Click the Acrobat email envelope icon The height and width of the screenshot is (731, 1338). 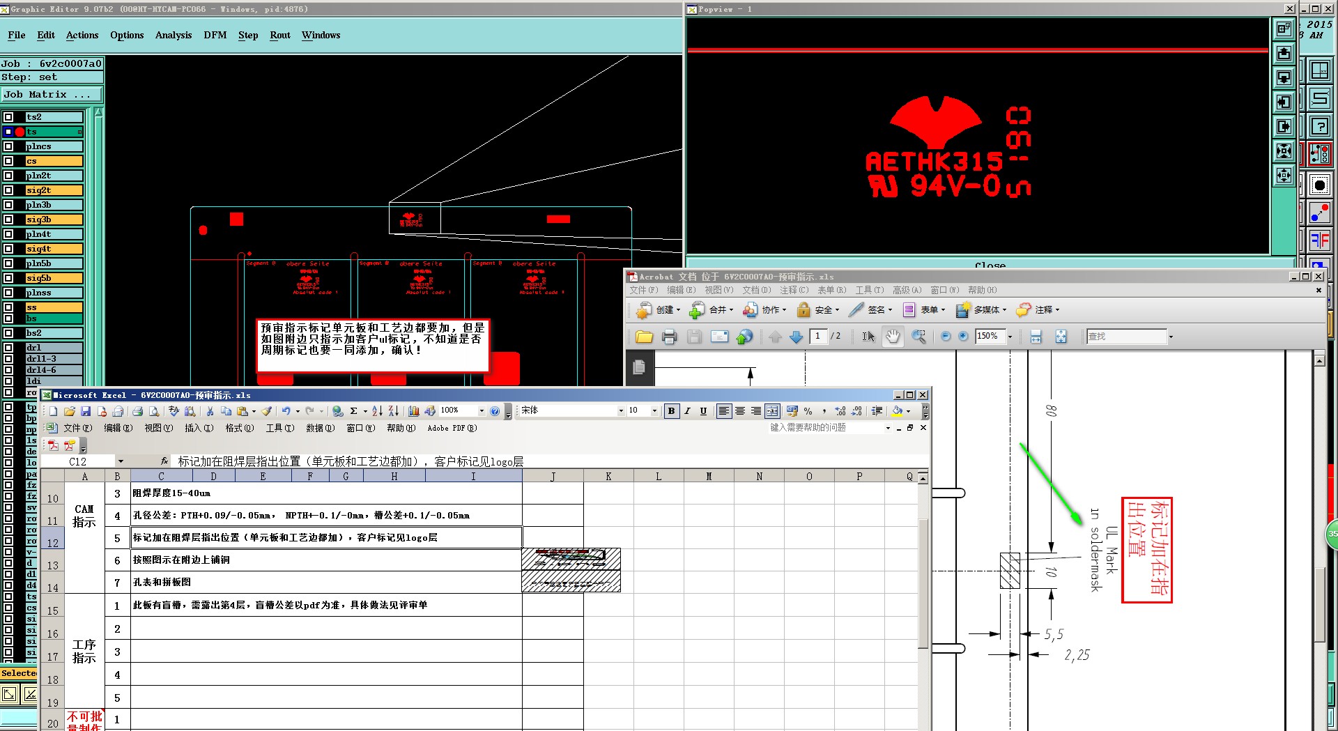click(x=719, y=337)
